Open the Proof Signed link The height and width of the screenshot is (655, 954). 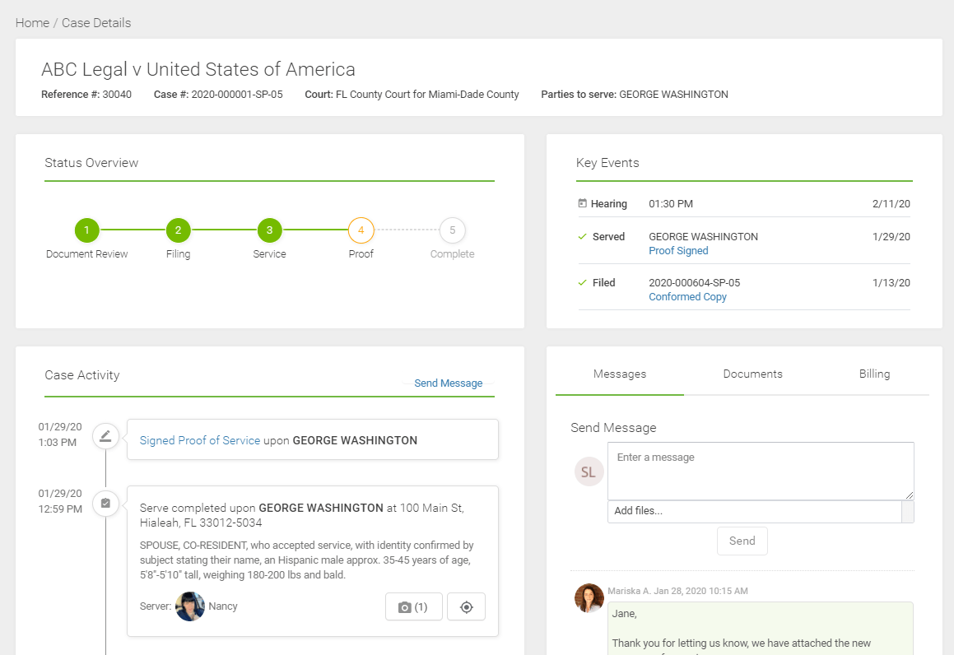[678, 251]
